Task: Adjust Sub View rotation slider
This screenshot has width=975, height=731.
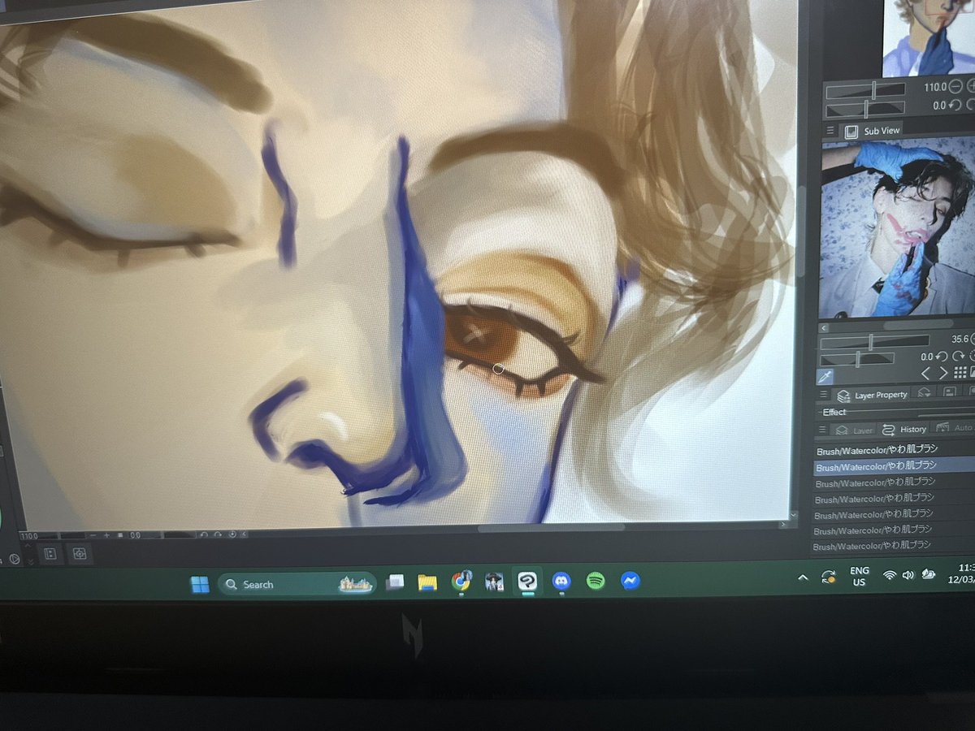Action: (857, 359)
